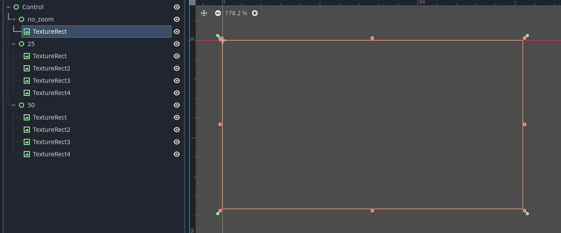561x233 pixels.
Task: Toggle visibility of the 25 node
Action: (177, 44)
